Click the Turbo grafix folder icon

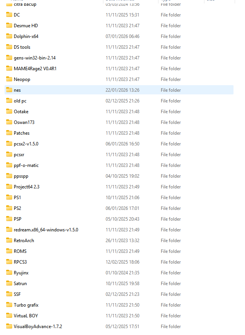point(9,305)
